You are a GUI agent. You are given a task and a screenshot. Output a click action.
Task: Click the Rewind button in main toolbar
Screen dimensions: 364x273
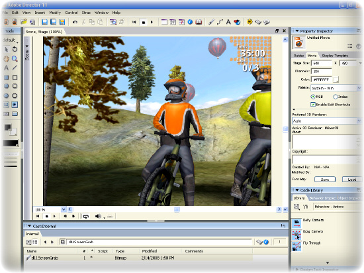click(134, 22)
